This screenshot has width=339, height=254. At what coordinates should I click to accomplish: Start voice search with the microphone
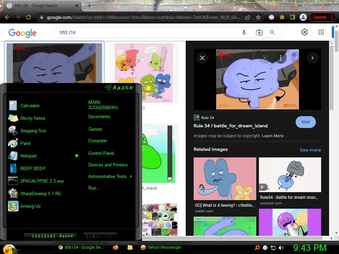244,32
